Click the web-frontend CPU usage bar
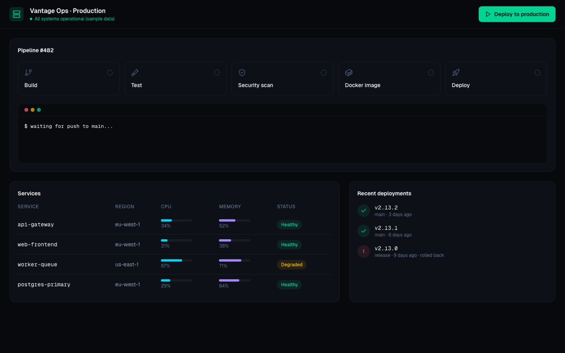 coord(177,240)
